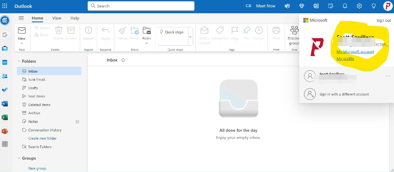Open the notifications bell
Image resolution: width=394 pixels, height=172 pixels.
click(x=345, y=6)
